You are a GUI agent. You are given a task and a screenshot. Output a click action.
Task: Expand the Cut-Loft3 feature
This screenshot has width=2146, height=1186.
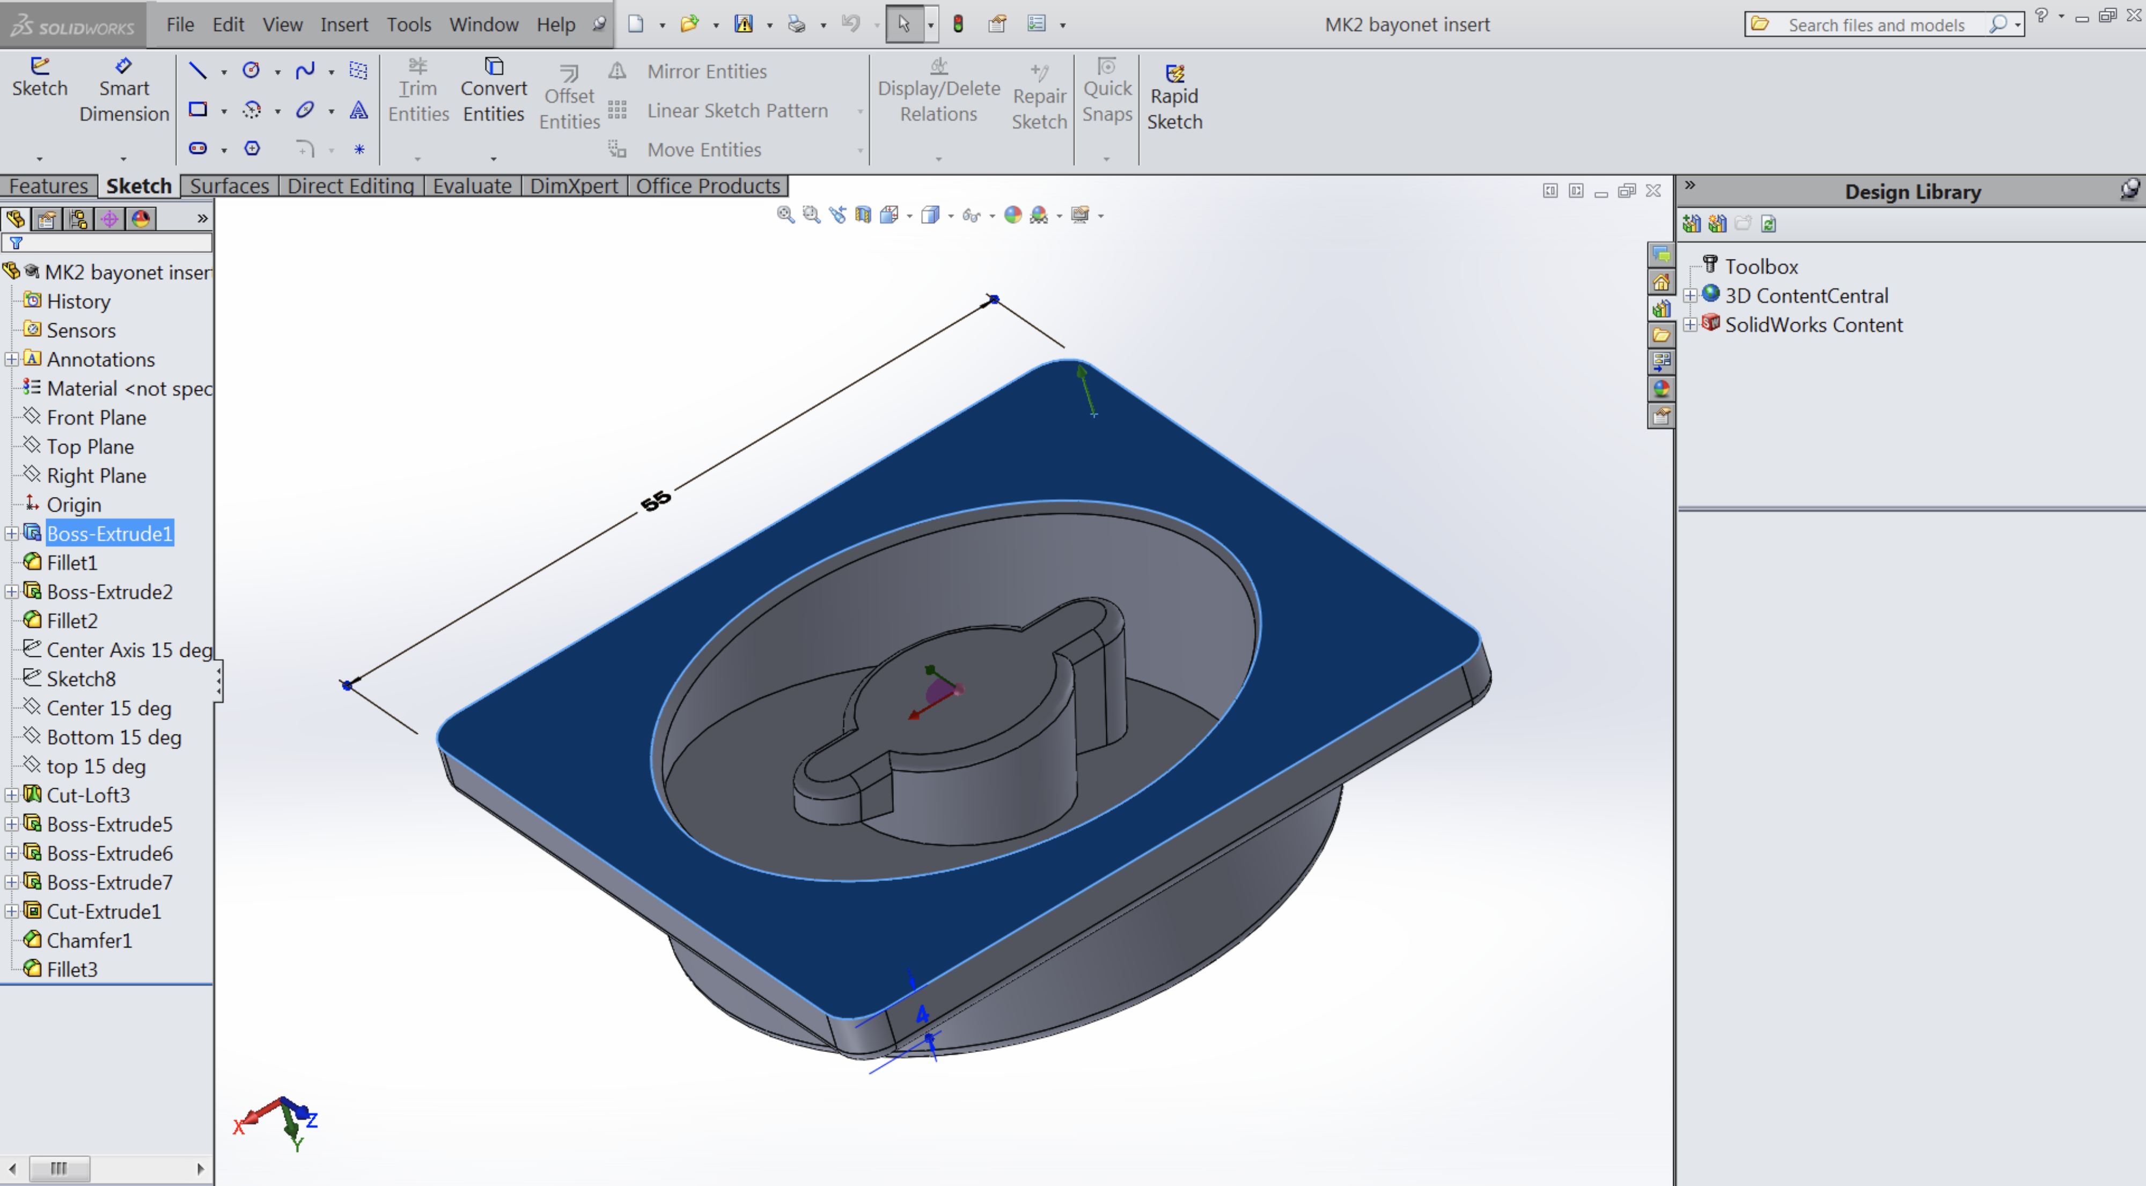pos(12,795)
